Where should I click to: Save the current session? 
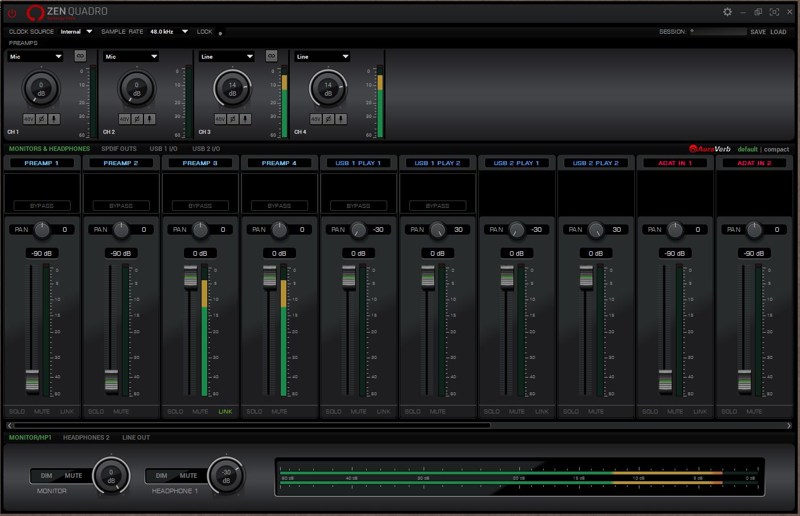[758, 32]
